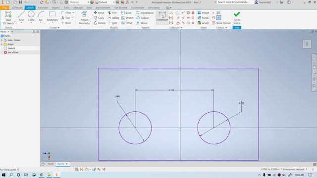Select the Stretch tool
Screen dimensions: 317x178
(127, 18)
